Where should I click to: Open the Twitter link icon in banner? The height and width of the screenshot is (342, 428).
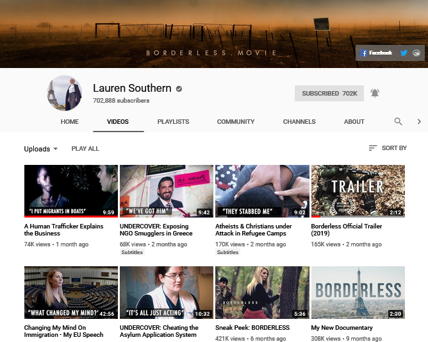pyautogui.click(x=404, y=53)
